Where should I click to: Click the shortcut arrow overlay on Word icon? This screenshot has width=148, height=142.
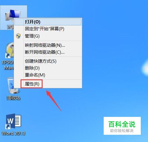pos(8,127)
